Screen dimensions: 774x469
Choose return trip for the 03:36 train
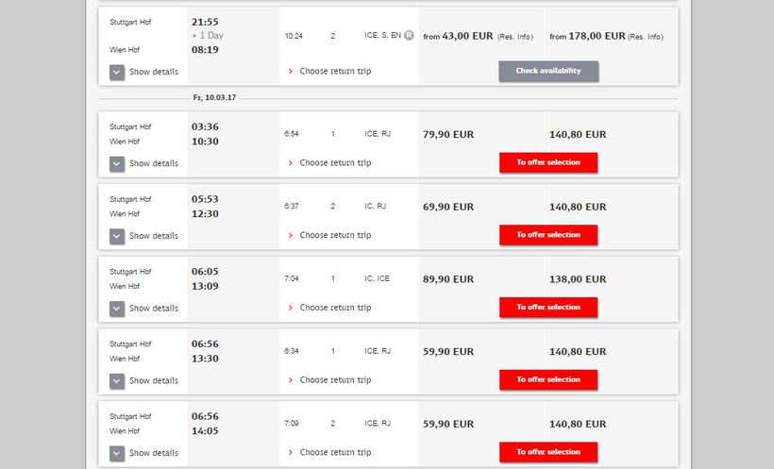335,163
